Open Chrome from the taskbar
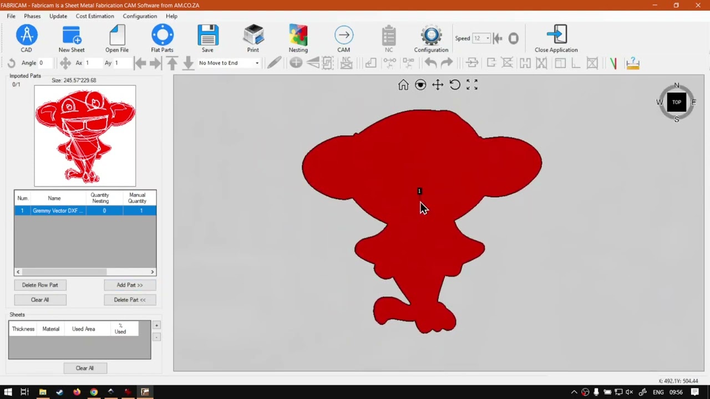 [94, 392]
